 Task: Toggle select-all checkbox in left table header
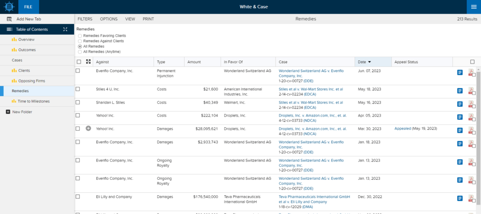coord(79,62)
